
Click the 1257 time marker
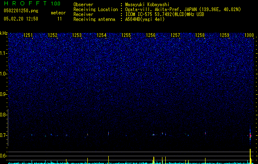tap(175, 35)
